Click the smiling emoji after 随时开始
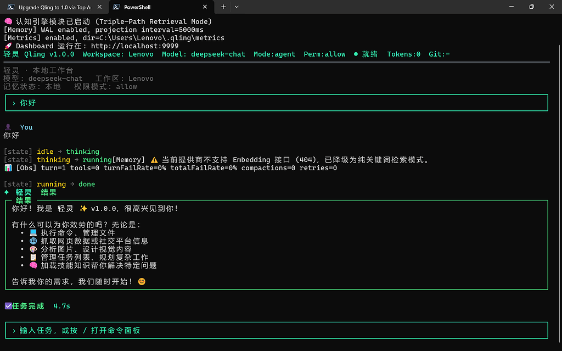 tap(142, 281)
